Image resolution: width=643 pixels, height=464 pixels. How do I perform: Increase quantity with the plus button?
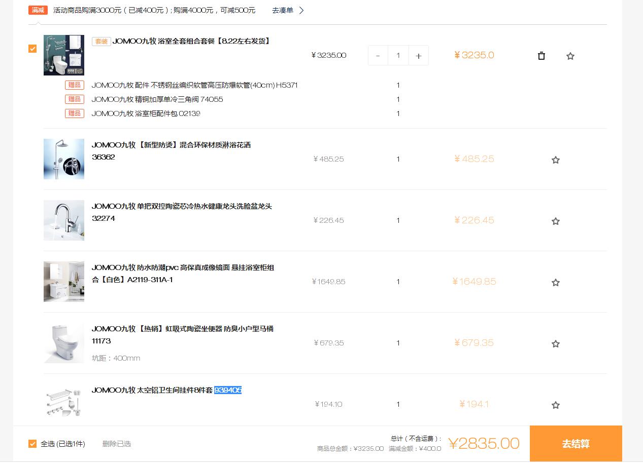[418, 56]
